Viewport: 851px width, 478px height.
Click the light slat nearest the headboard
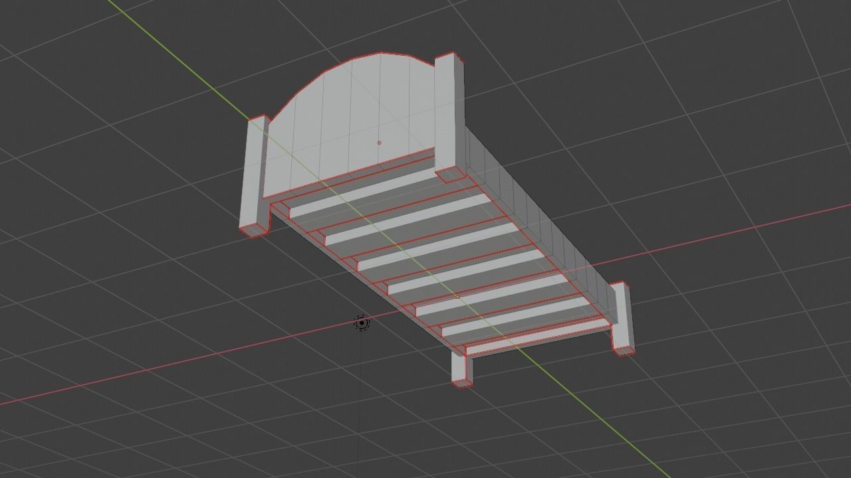pos(364,193)
